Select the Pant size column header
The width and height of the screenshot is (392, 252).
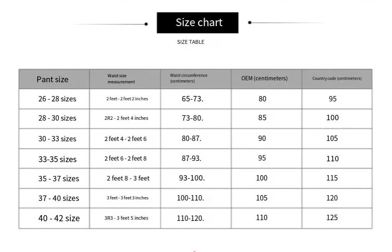point(53,80)
